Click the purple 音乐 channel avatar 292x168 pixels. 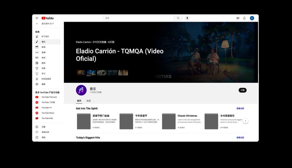81,90
